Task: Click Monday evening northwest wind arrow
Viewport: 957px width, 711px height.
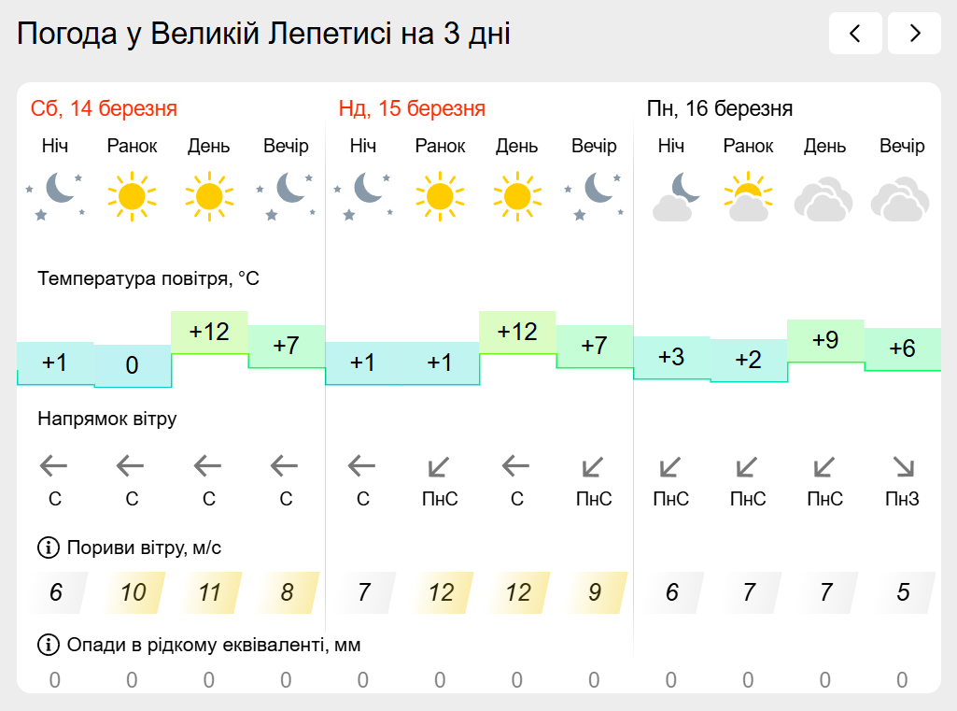Action: pos(902,465)
